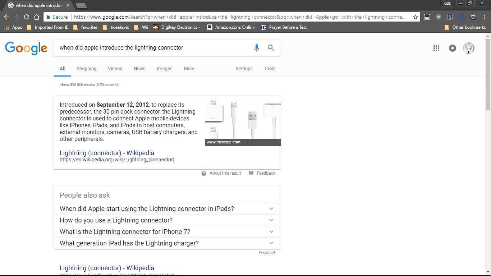Open the favorites bookmarks folder

86,27
